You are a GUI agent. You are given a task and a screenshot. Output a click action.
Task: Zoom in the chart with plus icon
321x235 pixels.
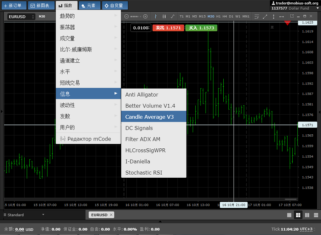pyautogui.click(x=145, y=17)
